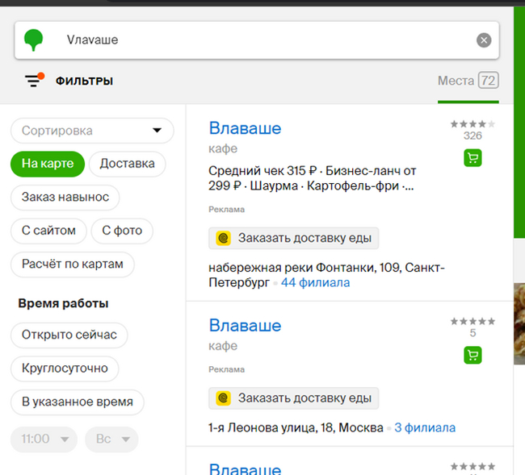Viewport: 525px width, 475px height.
Task: Click green cart icon under 5 rating
Action: (472, 356)
